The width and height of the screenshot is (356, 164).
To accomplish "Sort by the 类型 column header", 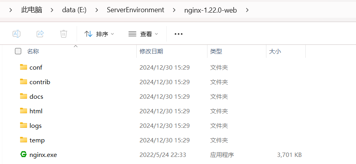I will (216, 52).
